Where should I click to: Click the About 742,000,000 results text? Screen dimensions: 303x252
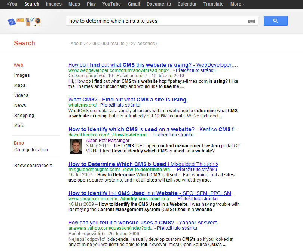[114, 44]
